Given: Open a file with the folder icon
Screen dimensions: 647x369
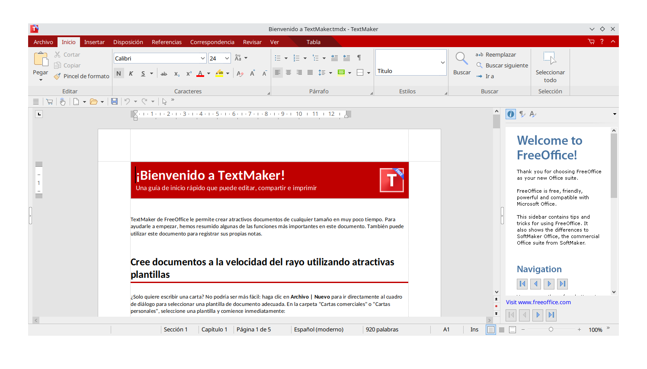Looking at the screenshot, I should click(93, 102).
